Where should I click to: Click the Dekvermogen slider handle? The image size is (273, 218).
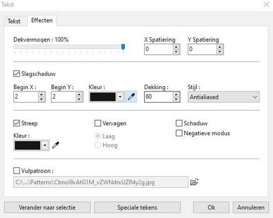click(123, 47)
